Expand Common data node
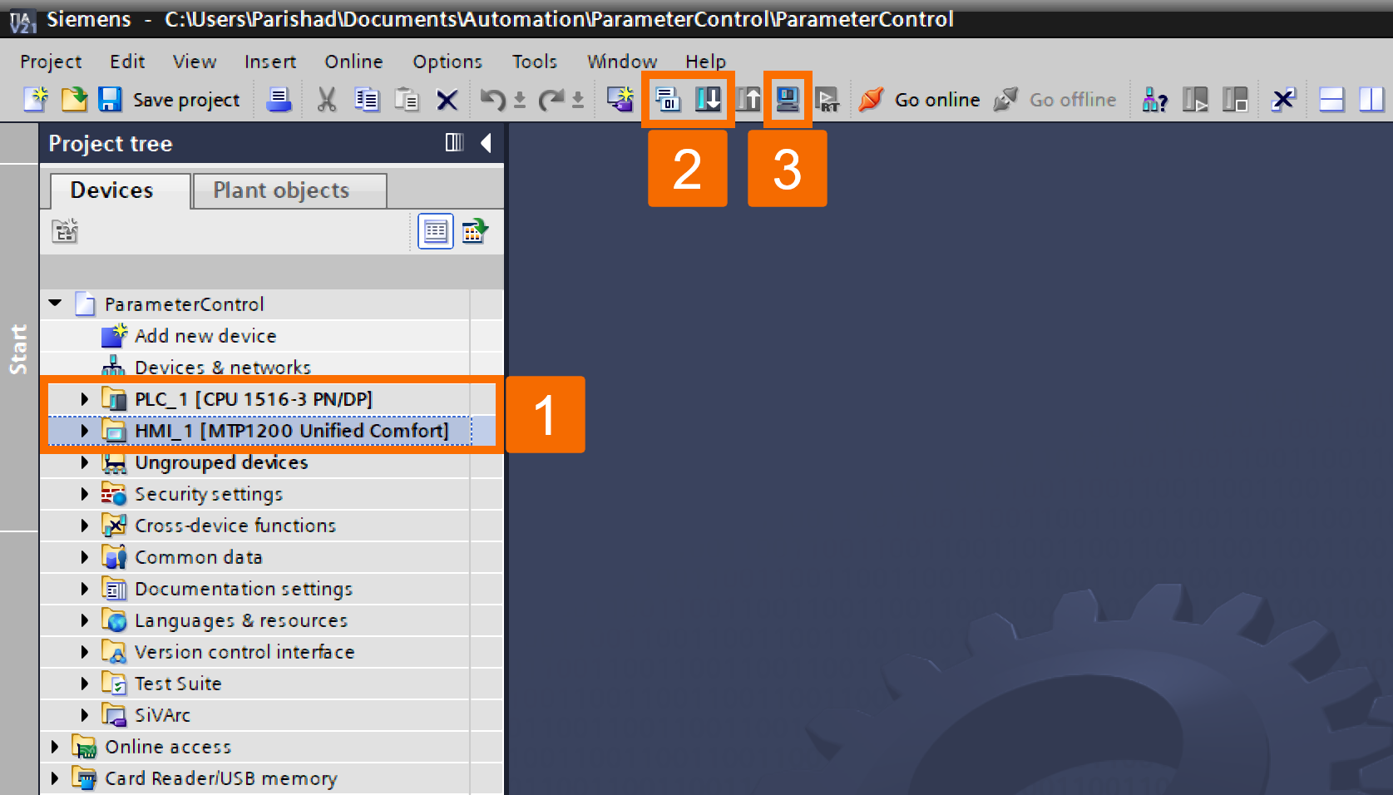The image size is (1393, 795). [x=84, y=557]
